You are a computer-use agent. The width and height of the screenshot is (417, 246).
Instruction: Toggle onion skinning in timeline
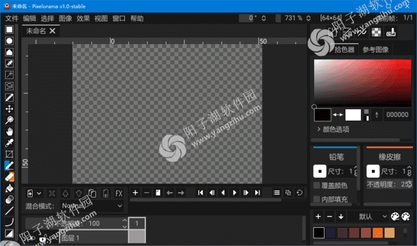click(x=288, y=193)
